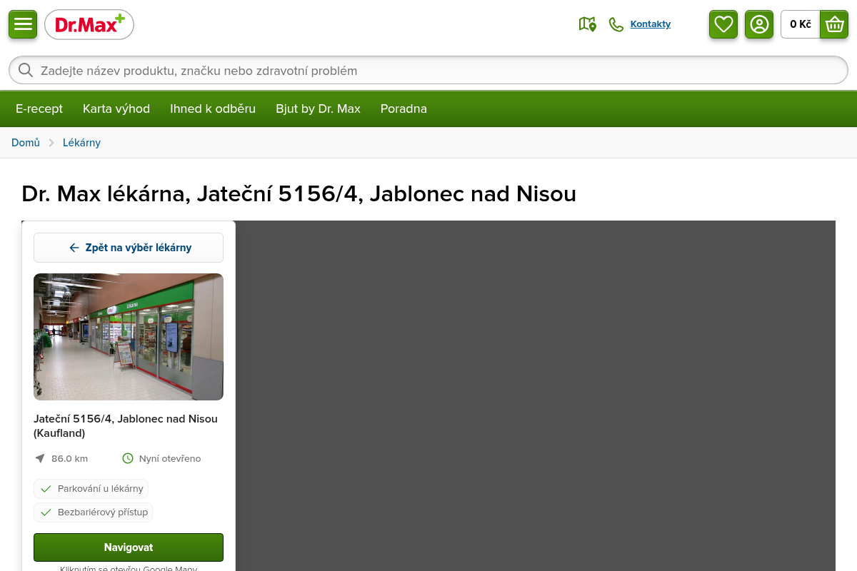Click Zpět na výběr lékárny button
Screen dimensions: 857x571
point(129,248)
